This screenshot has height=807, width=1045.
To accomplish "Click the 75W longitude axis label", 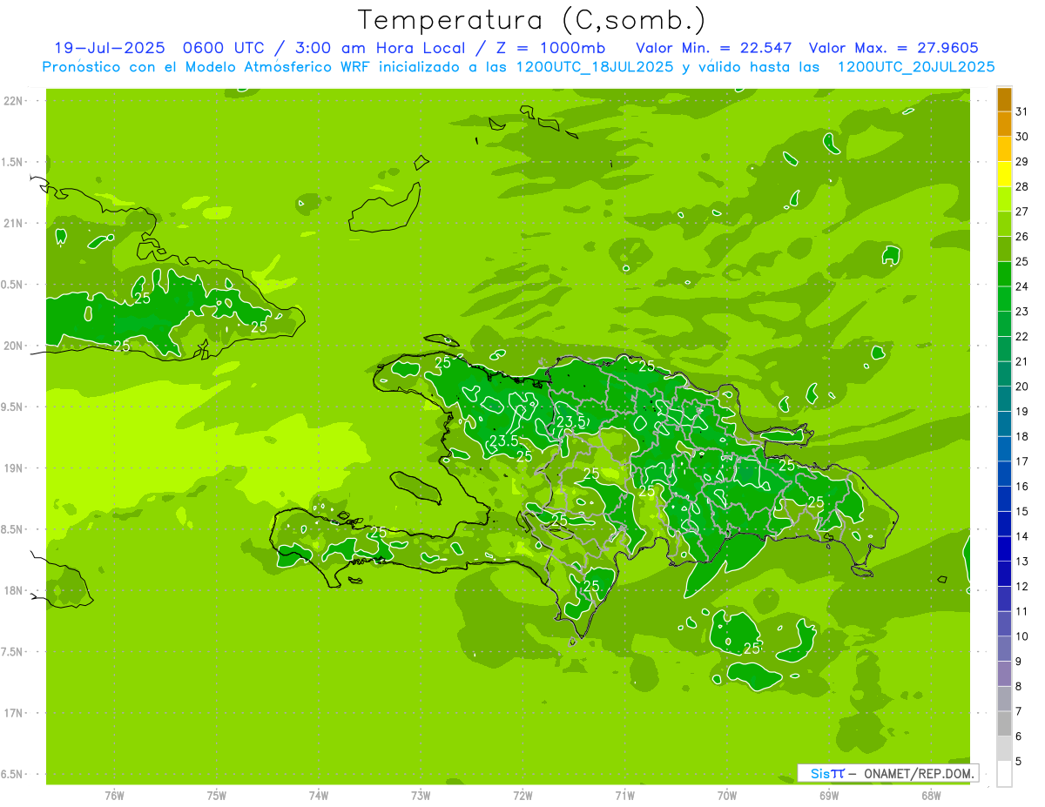I will [217, 796].
